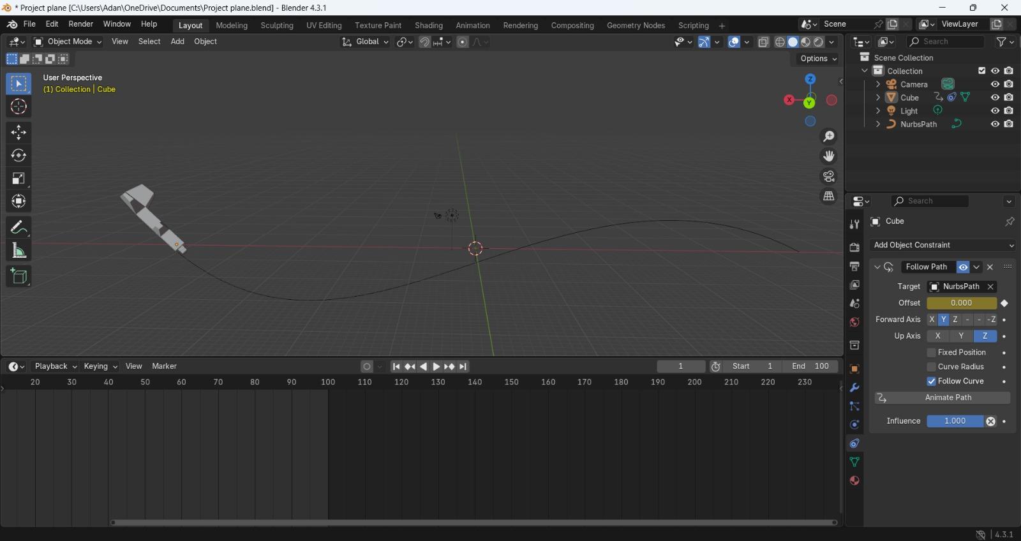Screen dimensions: 1021x541
Task: Click the current frame field
Action: tap(681, 366)
